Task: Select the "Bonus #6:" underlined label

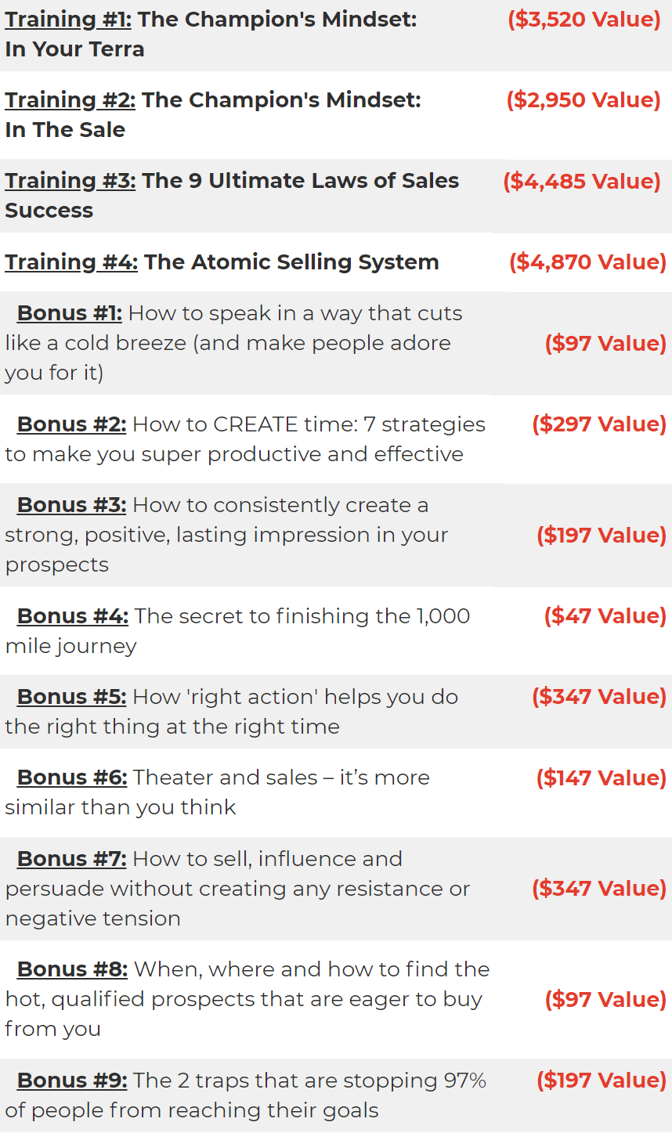Action: pos(71,778)
